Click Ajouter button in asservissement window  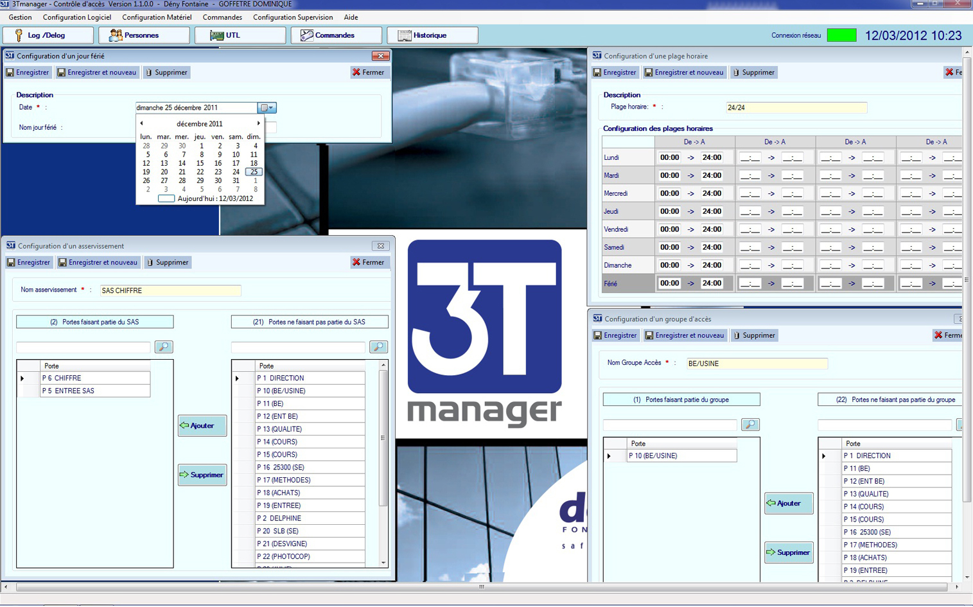point(202,426)
